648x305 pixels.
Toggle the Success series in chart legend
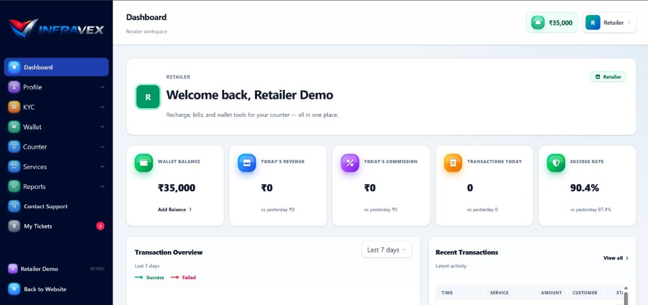click(x=149, y=277)
